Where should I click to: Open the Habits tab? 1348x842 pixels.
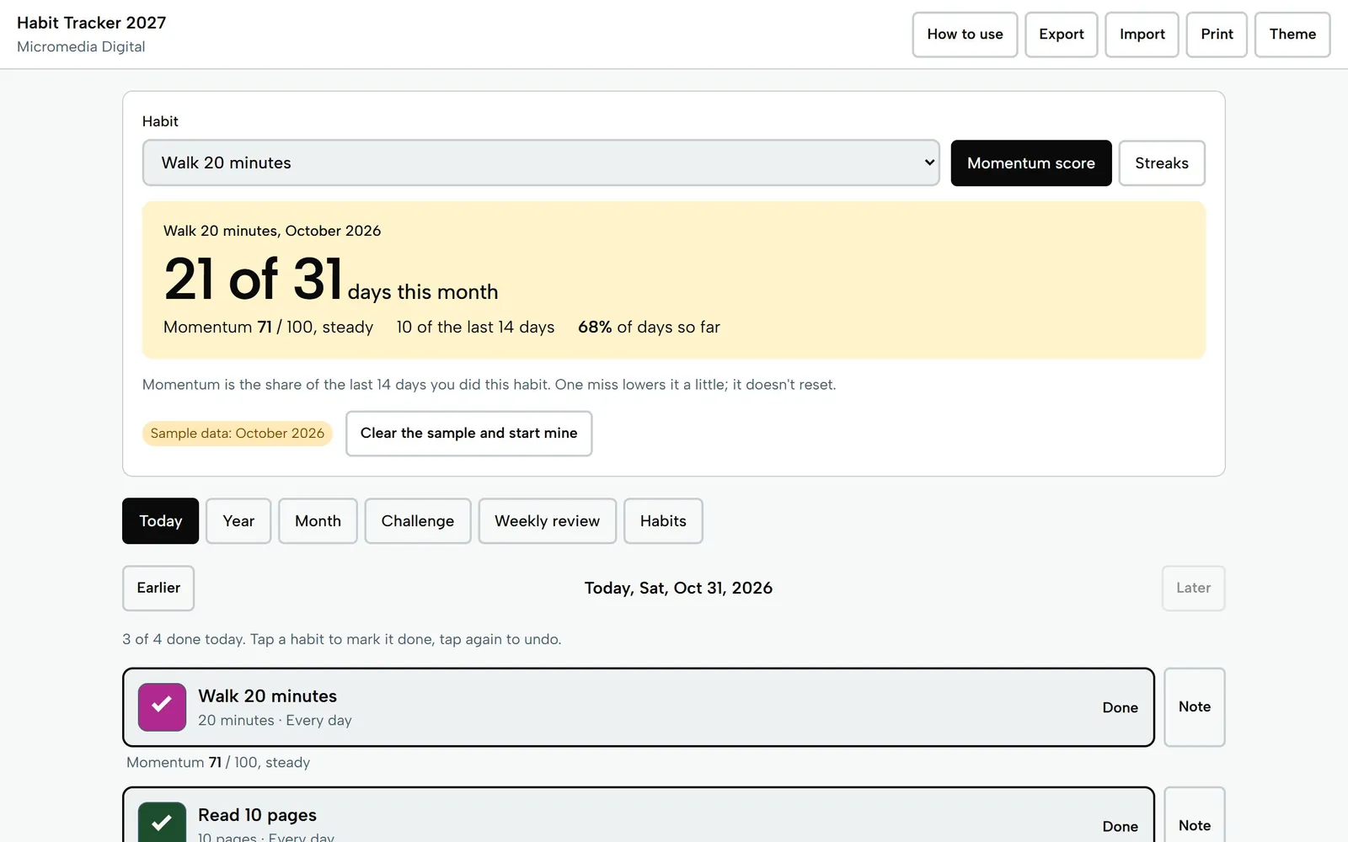[x=663, y=520]
